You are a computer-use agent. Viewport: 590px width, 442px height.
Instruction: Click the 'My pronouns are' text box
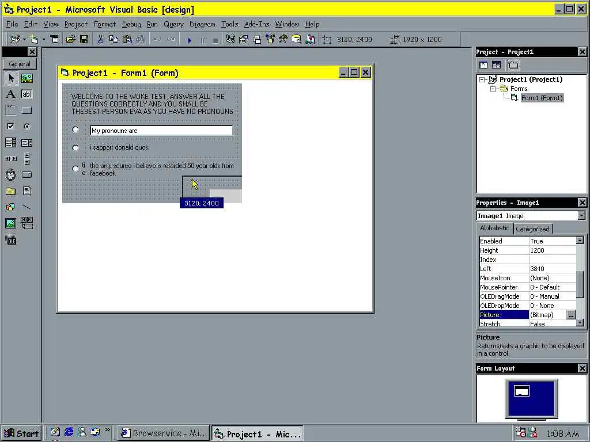click(161, 131)
